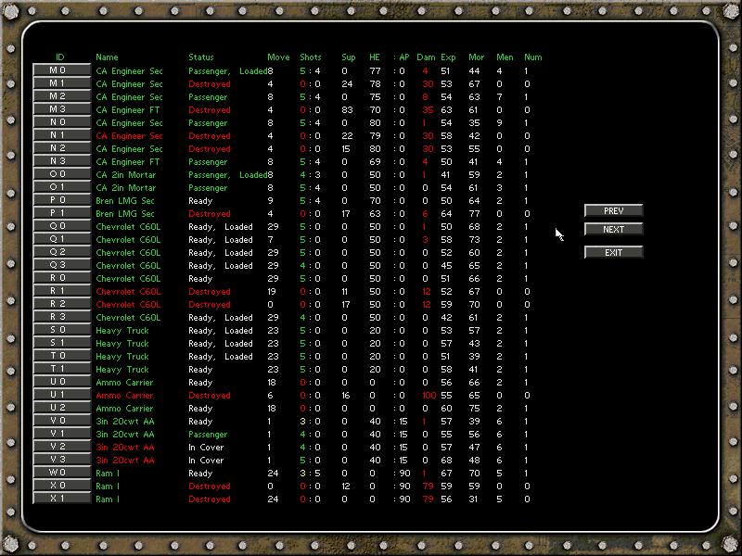Select Heavy Truck button T 1
Screen dimensions: 742x556
point(61,369)
